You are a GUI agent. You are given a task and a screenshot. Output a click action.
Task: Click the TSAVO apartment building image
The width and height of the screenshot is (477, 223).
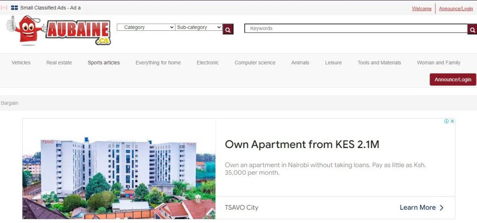(x=119, y=169)
